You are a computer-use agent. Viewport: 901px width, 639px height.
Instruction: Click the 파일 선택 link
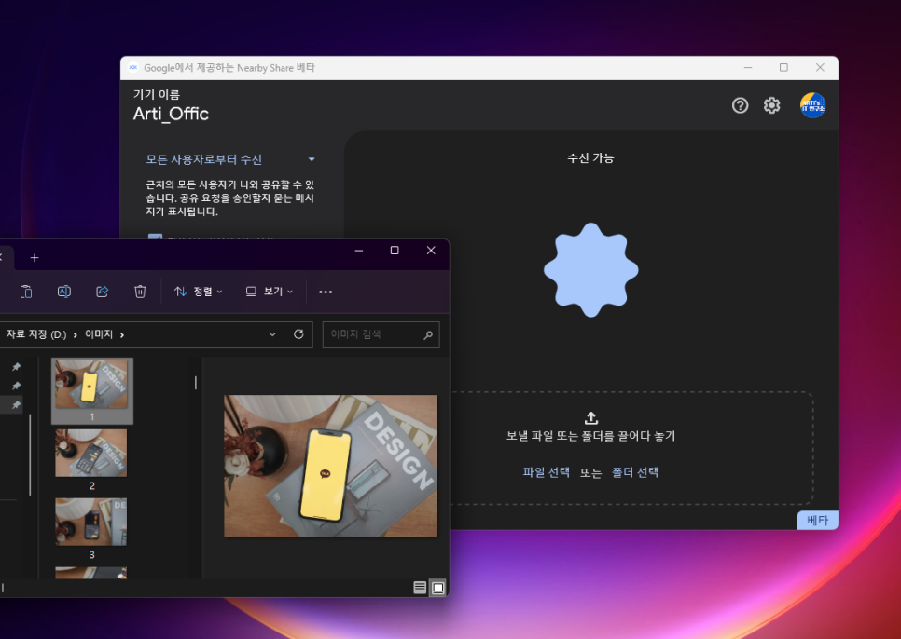[546, 472]
